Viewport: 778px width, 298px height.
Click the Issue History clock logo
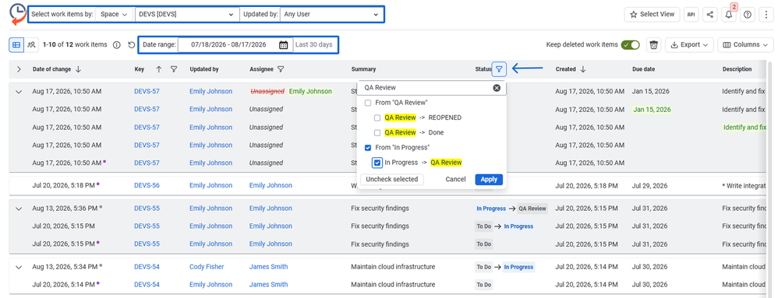(x=17, y=14)
